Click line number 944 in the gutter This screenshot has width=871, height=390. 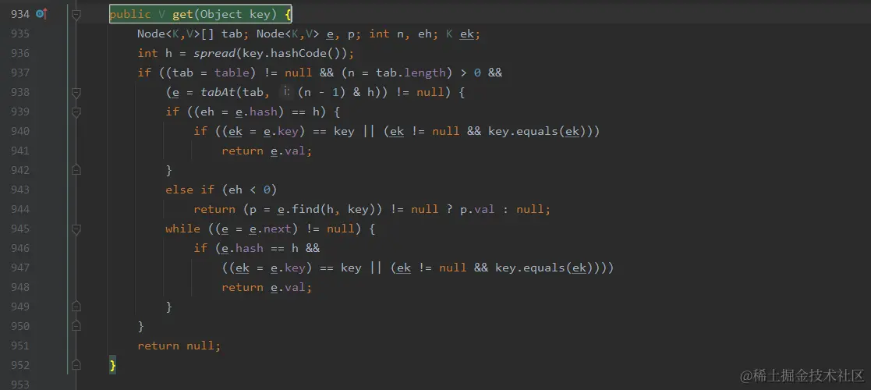tap(20, 210)
